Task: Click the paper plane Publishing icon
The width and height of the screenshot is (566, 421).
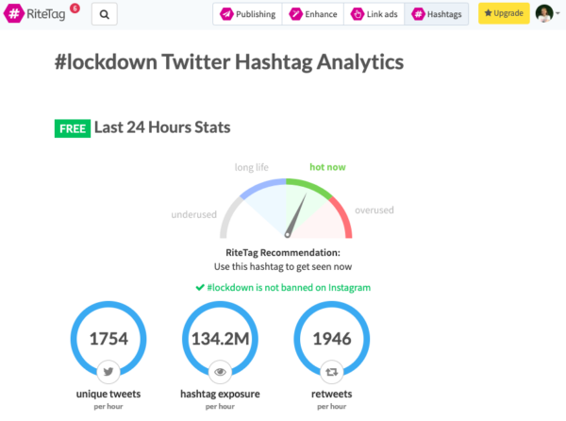Action: pyautogui.click(x=226, y=14)
